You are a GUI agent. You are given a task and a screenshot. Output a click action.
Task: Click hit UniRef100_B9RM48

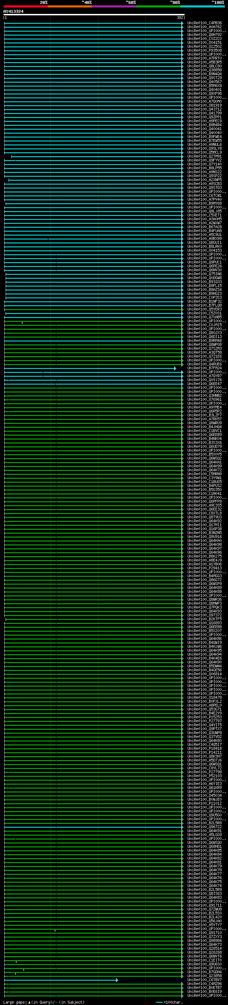tap(204, 340)
